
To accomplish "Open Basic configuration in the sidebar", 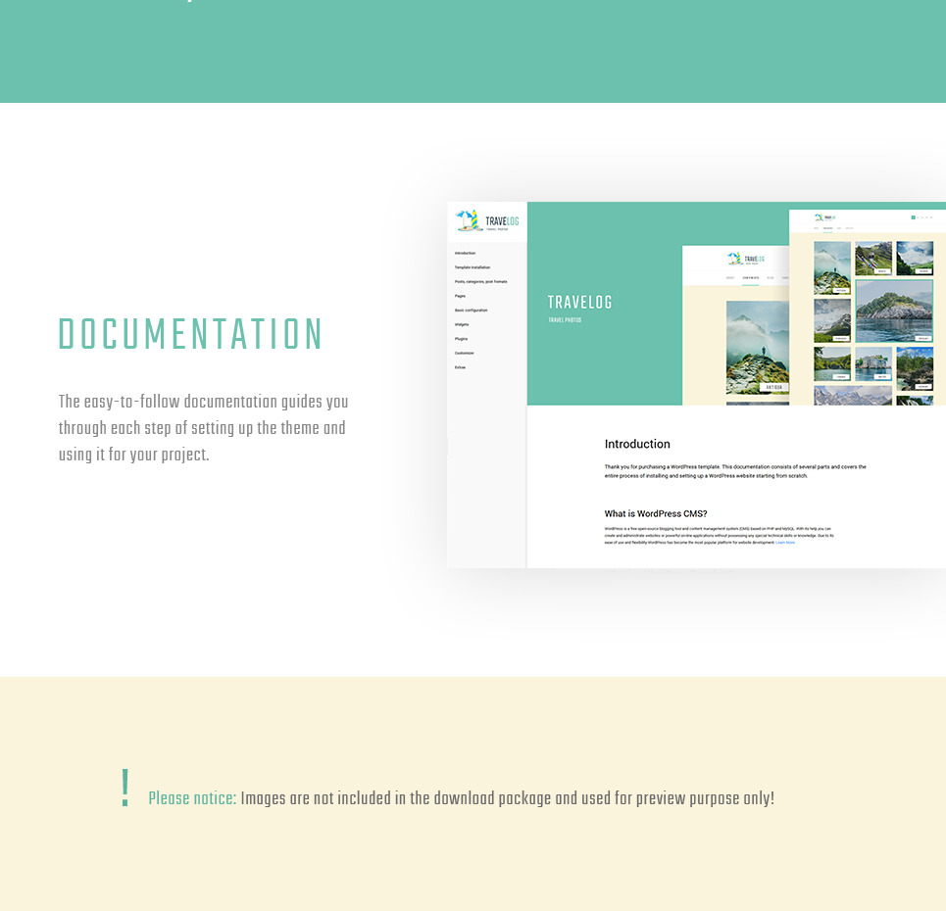I will pyautogui.click(x=471, y=311).
